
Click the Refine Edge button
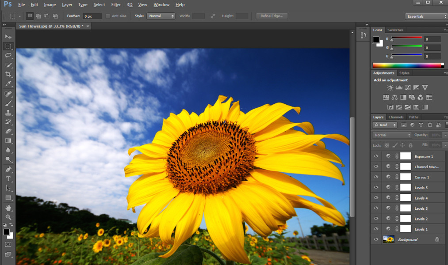pyautogui.click(x=272, y=16)
